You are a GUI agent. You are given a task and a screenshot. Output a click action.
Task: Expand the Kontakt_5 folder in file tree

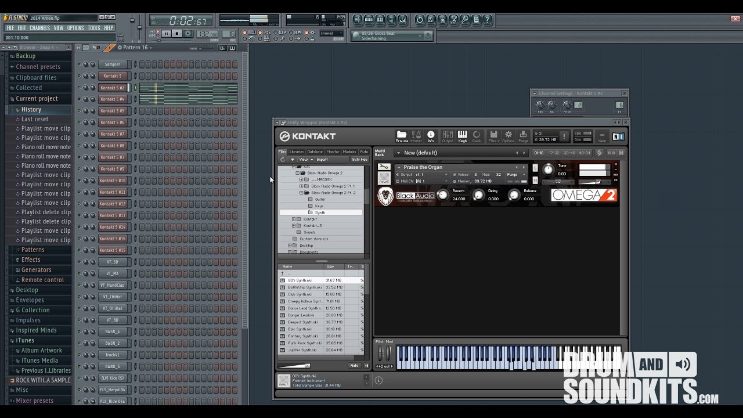point(294,226)
